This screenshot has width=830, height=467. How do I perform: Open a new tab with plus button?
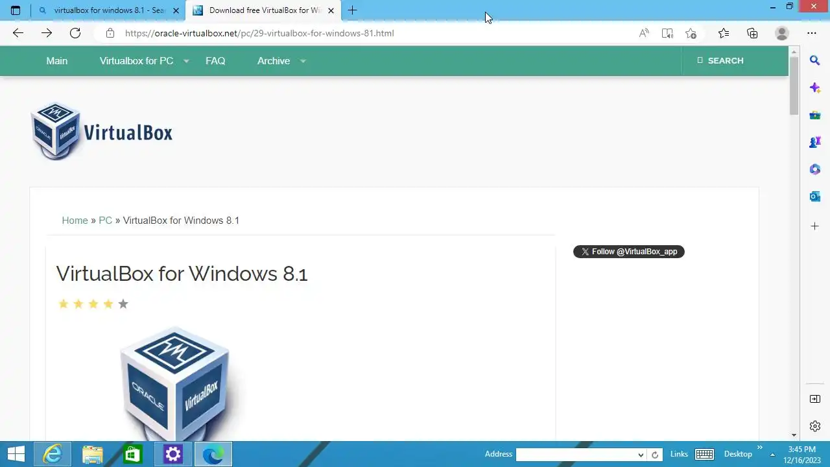(x=352, y=10)
